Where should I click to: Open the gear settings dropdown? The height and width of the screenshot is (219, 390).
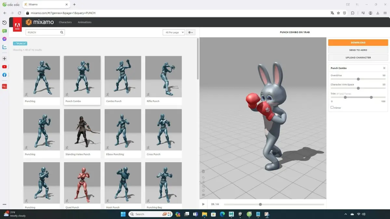click(x=190, y=32)
